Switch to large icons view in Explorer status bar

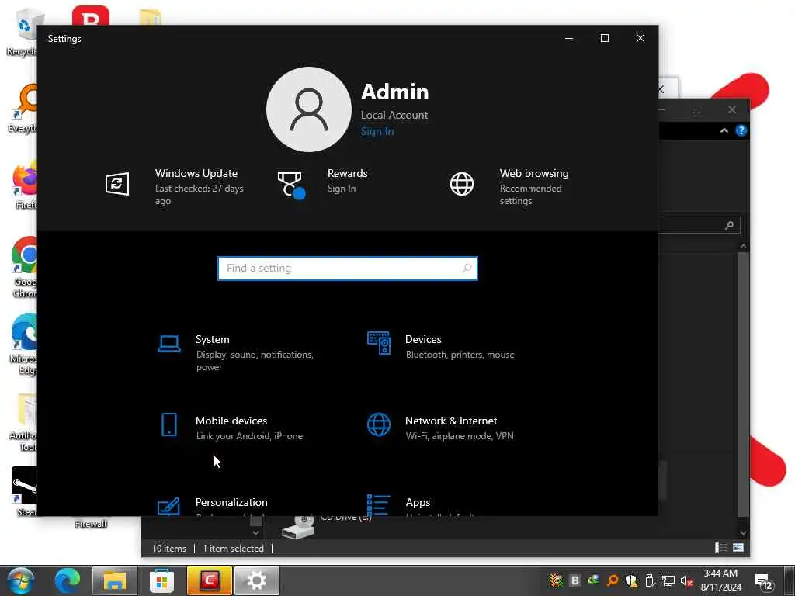pos(738,548)
